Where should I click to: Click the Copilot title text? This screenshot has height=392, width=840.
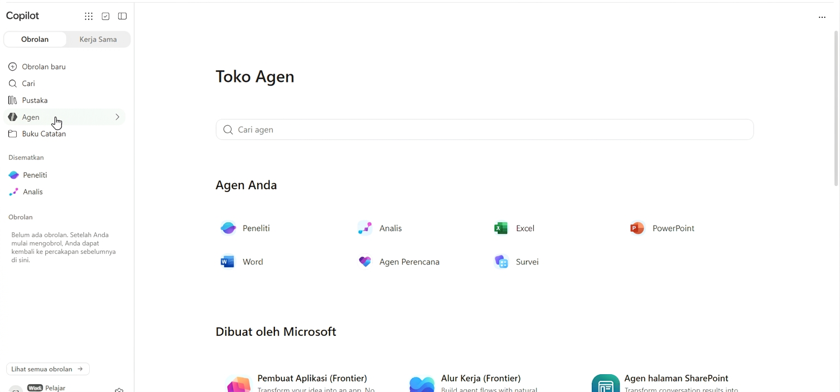pyautogui.click(x=23, y=16)
